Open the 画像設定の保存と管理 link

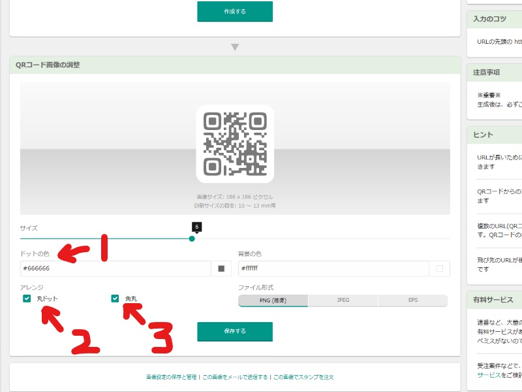point(171,377)
